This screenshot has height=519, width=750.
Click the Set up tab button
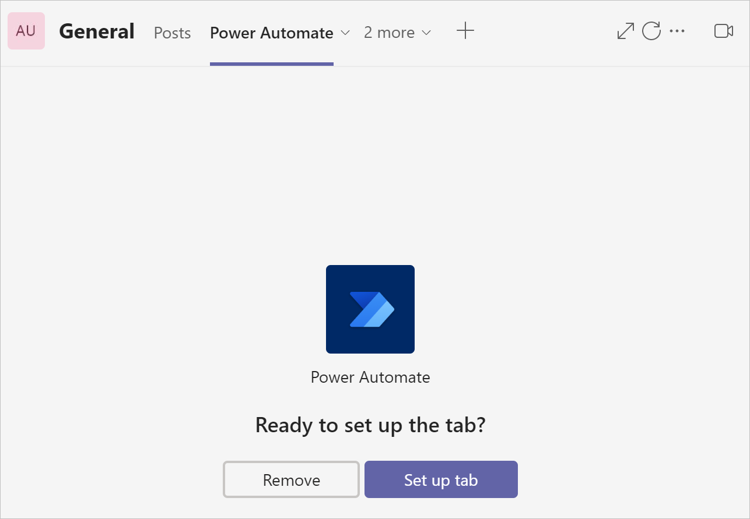click(441, 479)
